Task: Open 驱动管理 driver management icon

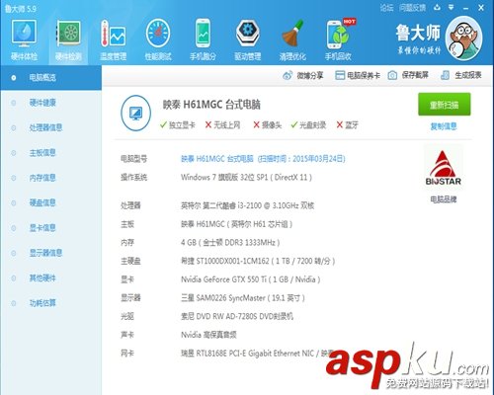Action: (248, 39)
